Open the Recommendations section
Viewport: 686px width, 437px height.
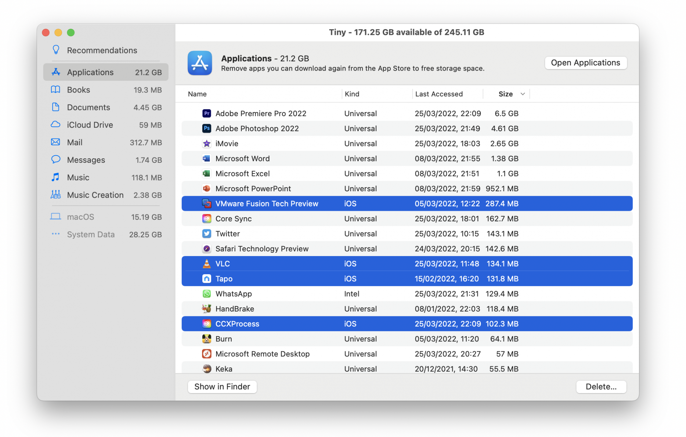(x=106, y=50)
